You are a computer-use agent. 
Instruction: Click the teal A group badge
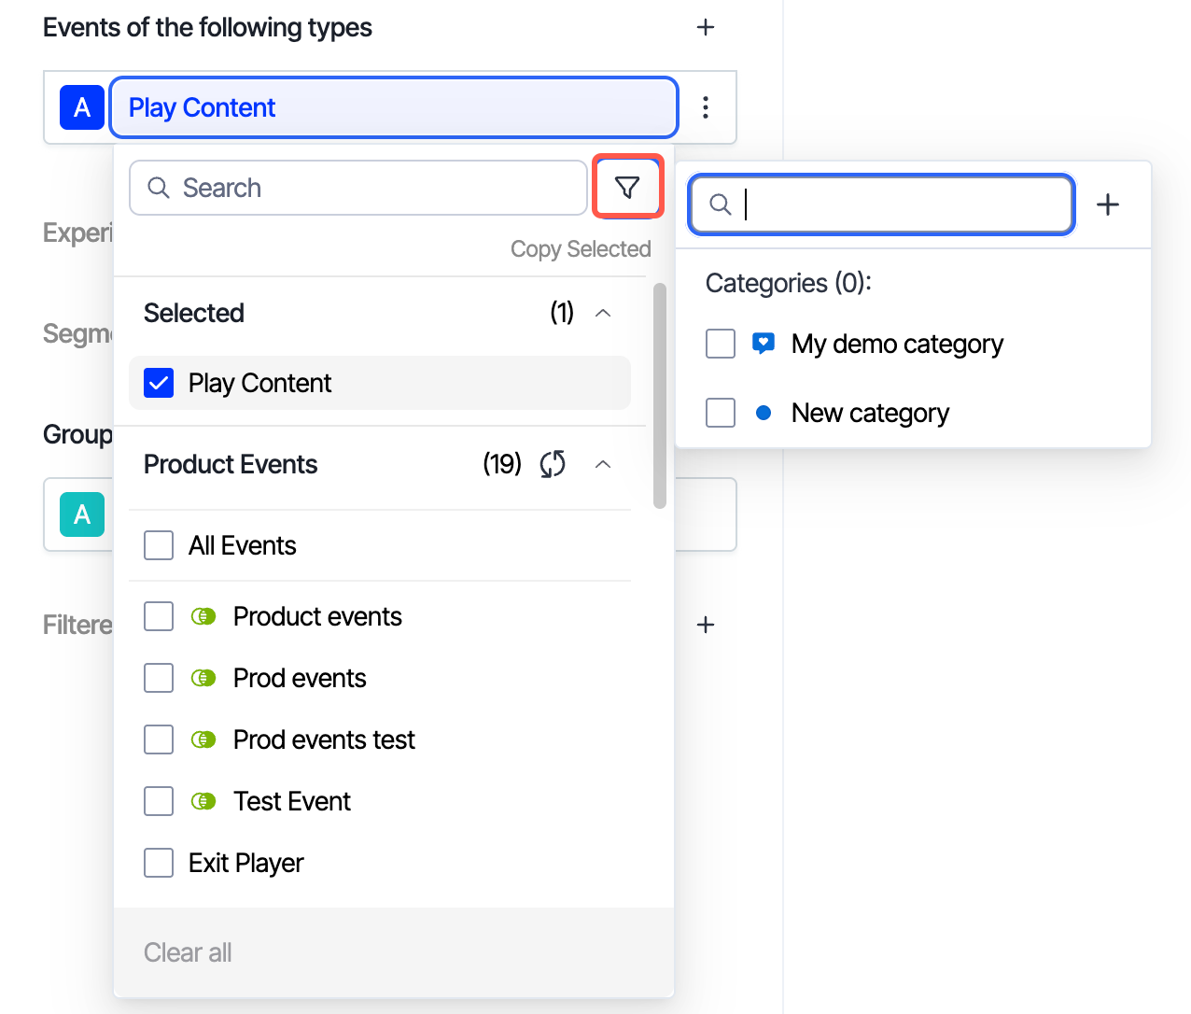[82, 514]
